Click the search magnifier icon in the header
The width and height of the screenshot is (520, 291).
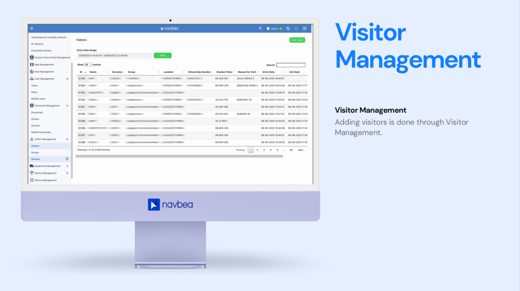[x=260, y=28]
